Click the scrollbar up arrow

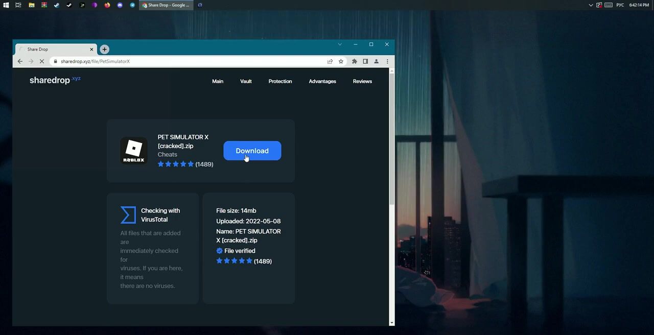392,70
